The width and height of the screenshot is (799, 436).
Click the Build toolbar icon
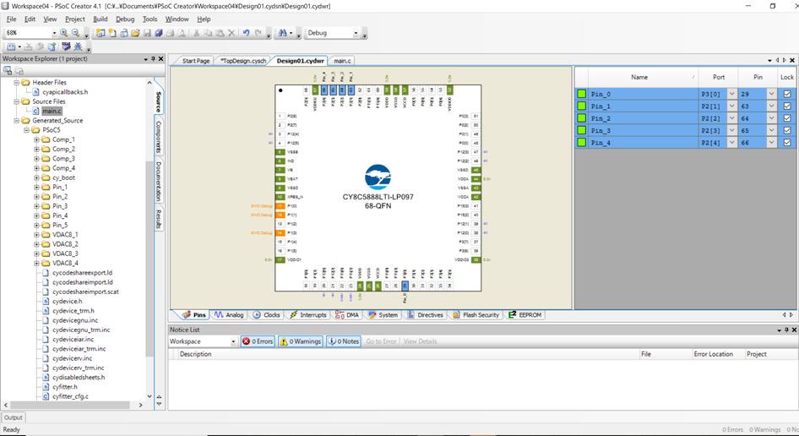pos(11,46)
